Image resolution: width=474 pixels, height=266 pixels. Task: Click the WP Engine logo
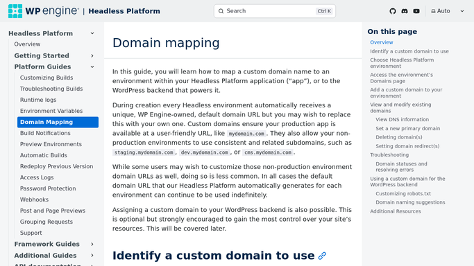click(44, 11)
